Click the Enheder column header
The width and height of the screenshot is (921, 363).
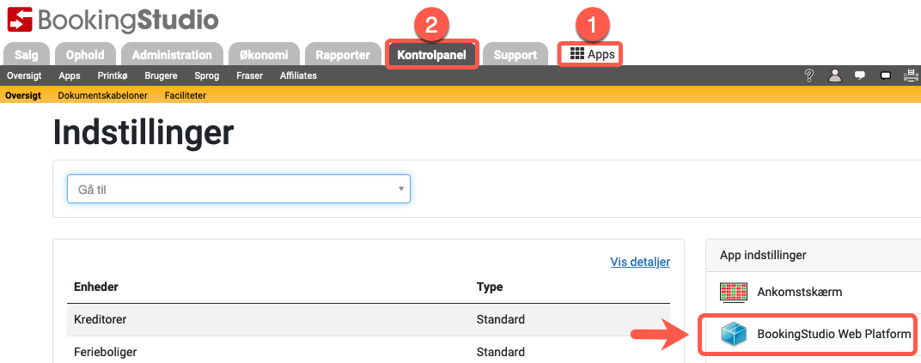pos(95,287)
